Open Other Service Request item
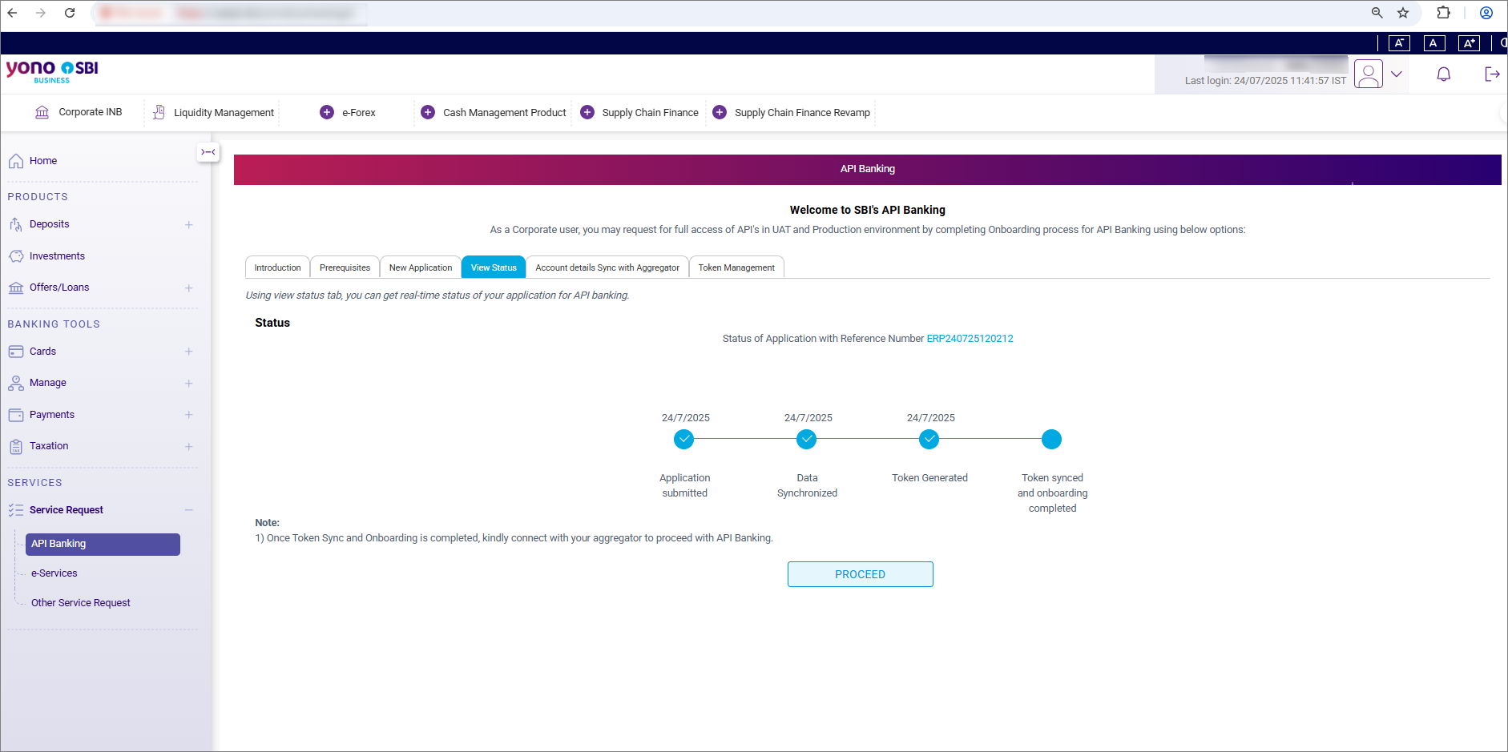The image size is (1508, 752). point(81,603)
